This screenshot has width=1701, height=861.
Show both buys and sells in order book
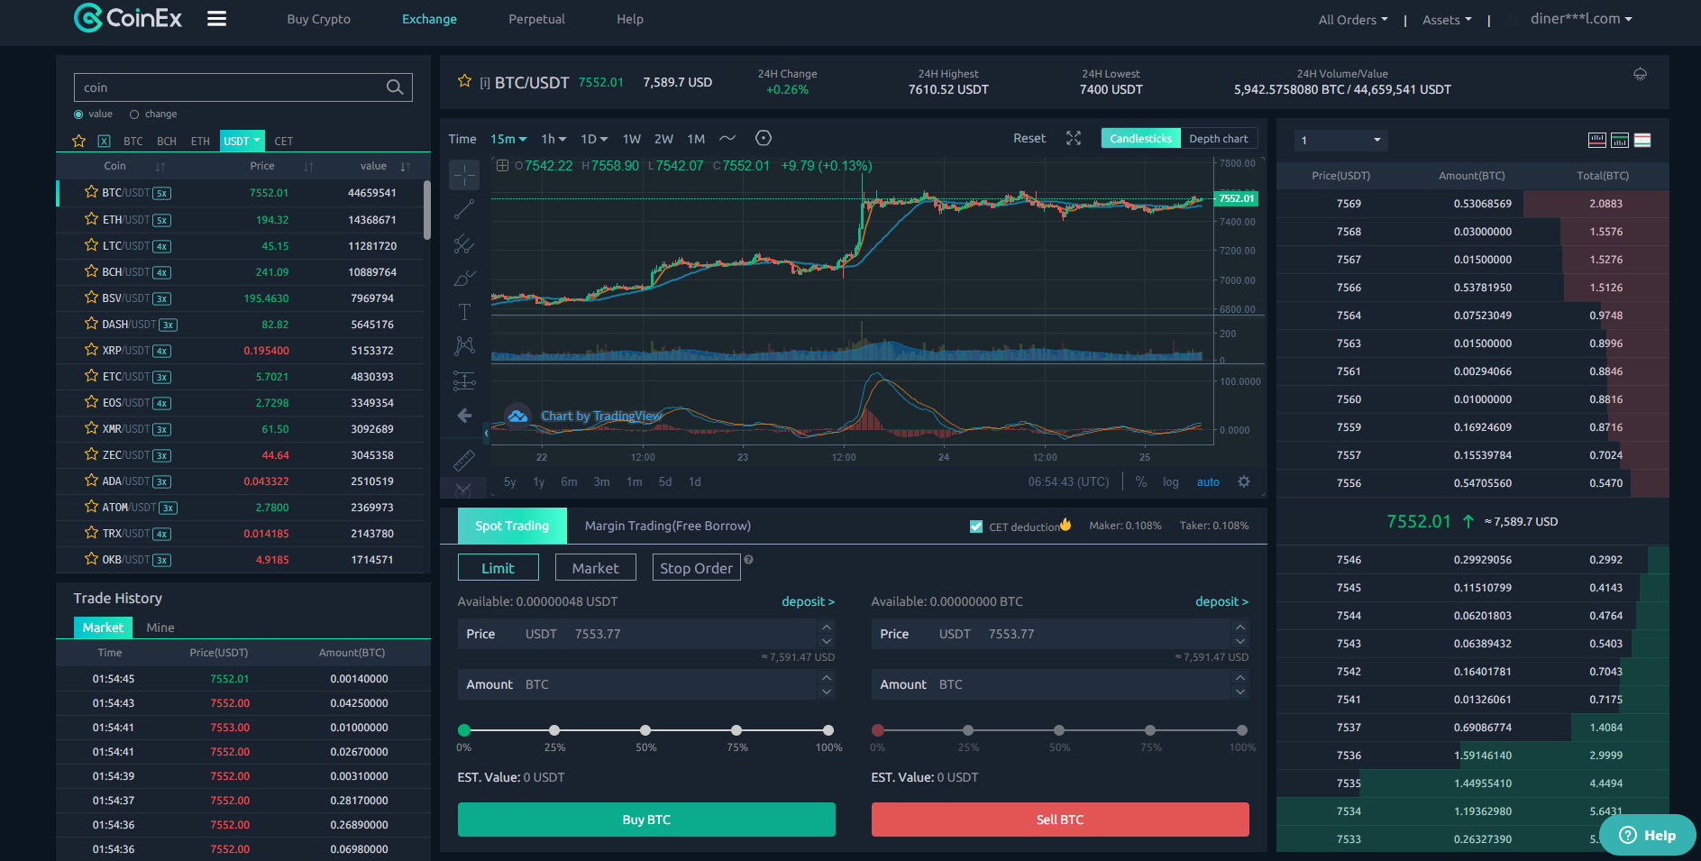click(x=1642, y=140)
